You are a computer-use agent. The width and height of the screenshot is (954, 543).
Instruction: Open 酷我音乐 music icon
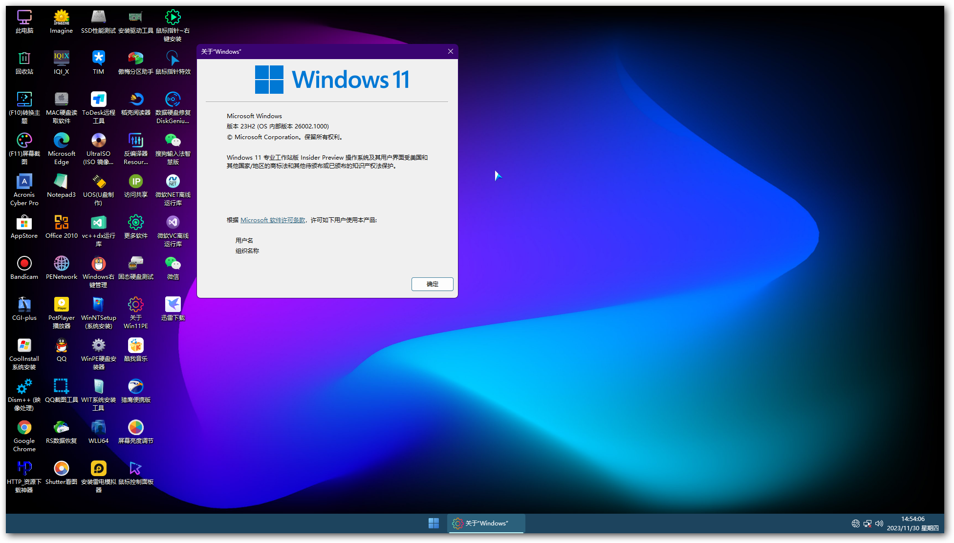(x=136, y=350)
